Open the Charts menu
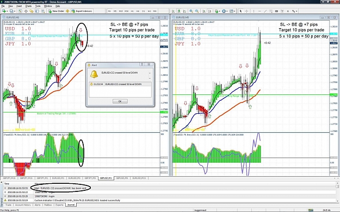 click(x=28, y=6)
